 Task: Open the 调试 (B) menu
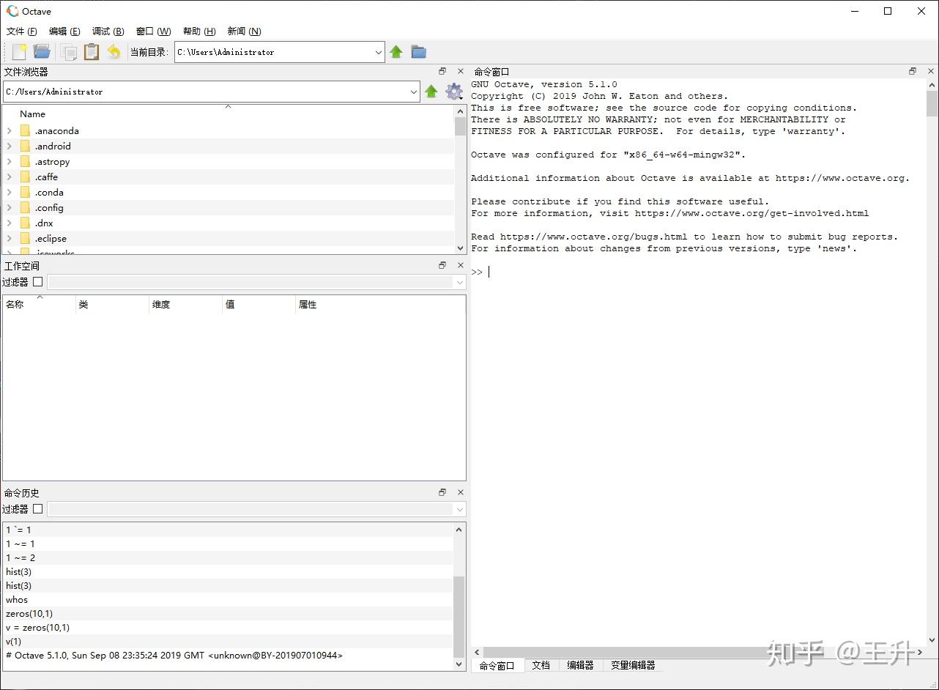(108, 31)
